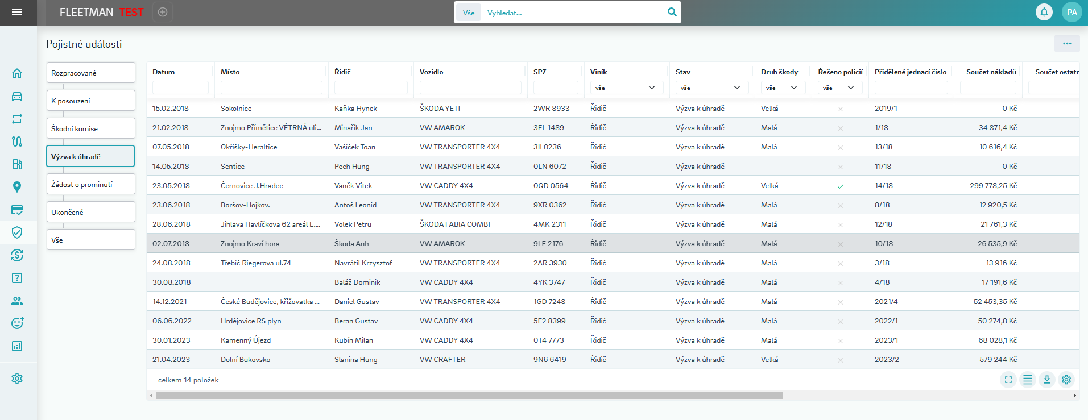This screenshot has height=420, width=1088.
Task: Toggle fullscreen view of the table
Action: click(x=1008, y=380)
